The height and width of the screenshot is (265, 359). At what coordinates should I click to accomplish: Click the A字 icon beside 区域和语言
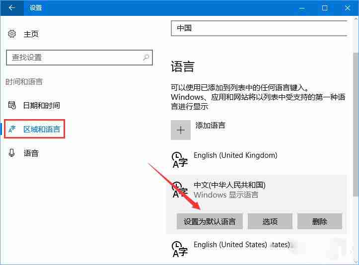(x=12, y=129)
